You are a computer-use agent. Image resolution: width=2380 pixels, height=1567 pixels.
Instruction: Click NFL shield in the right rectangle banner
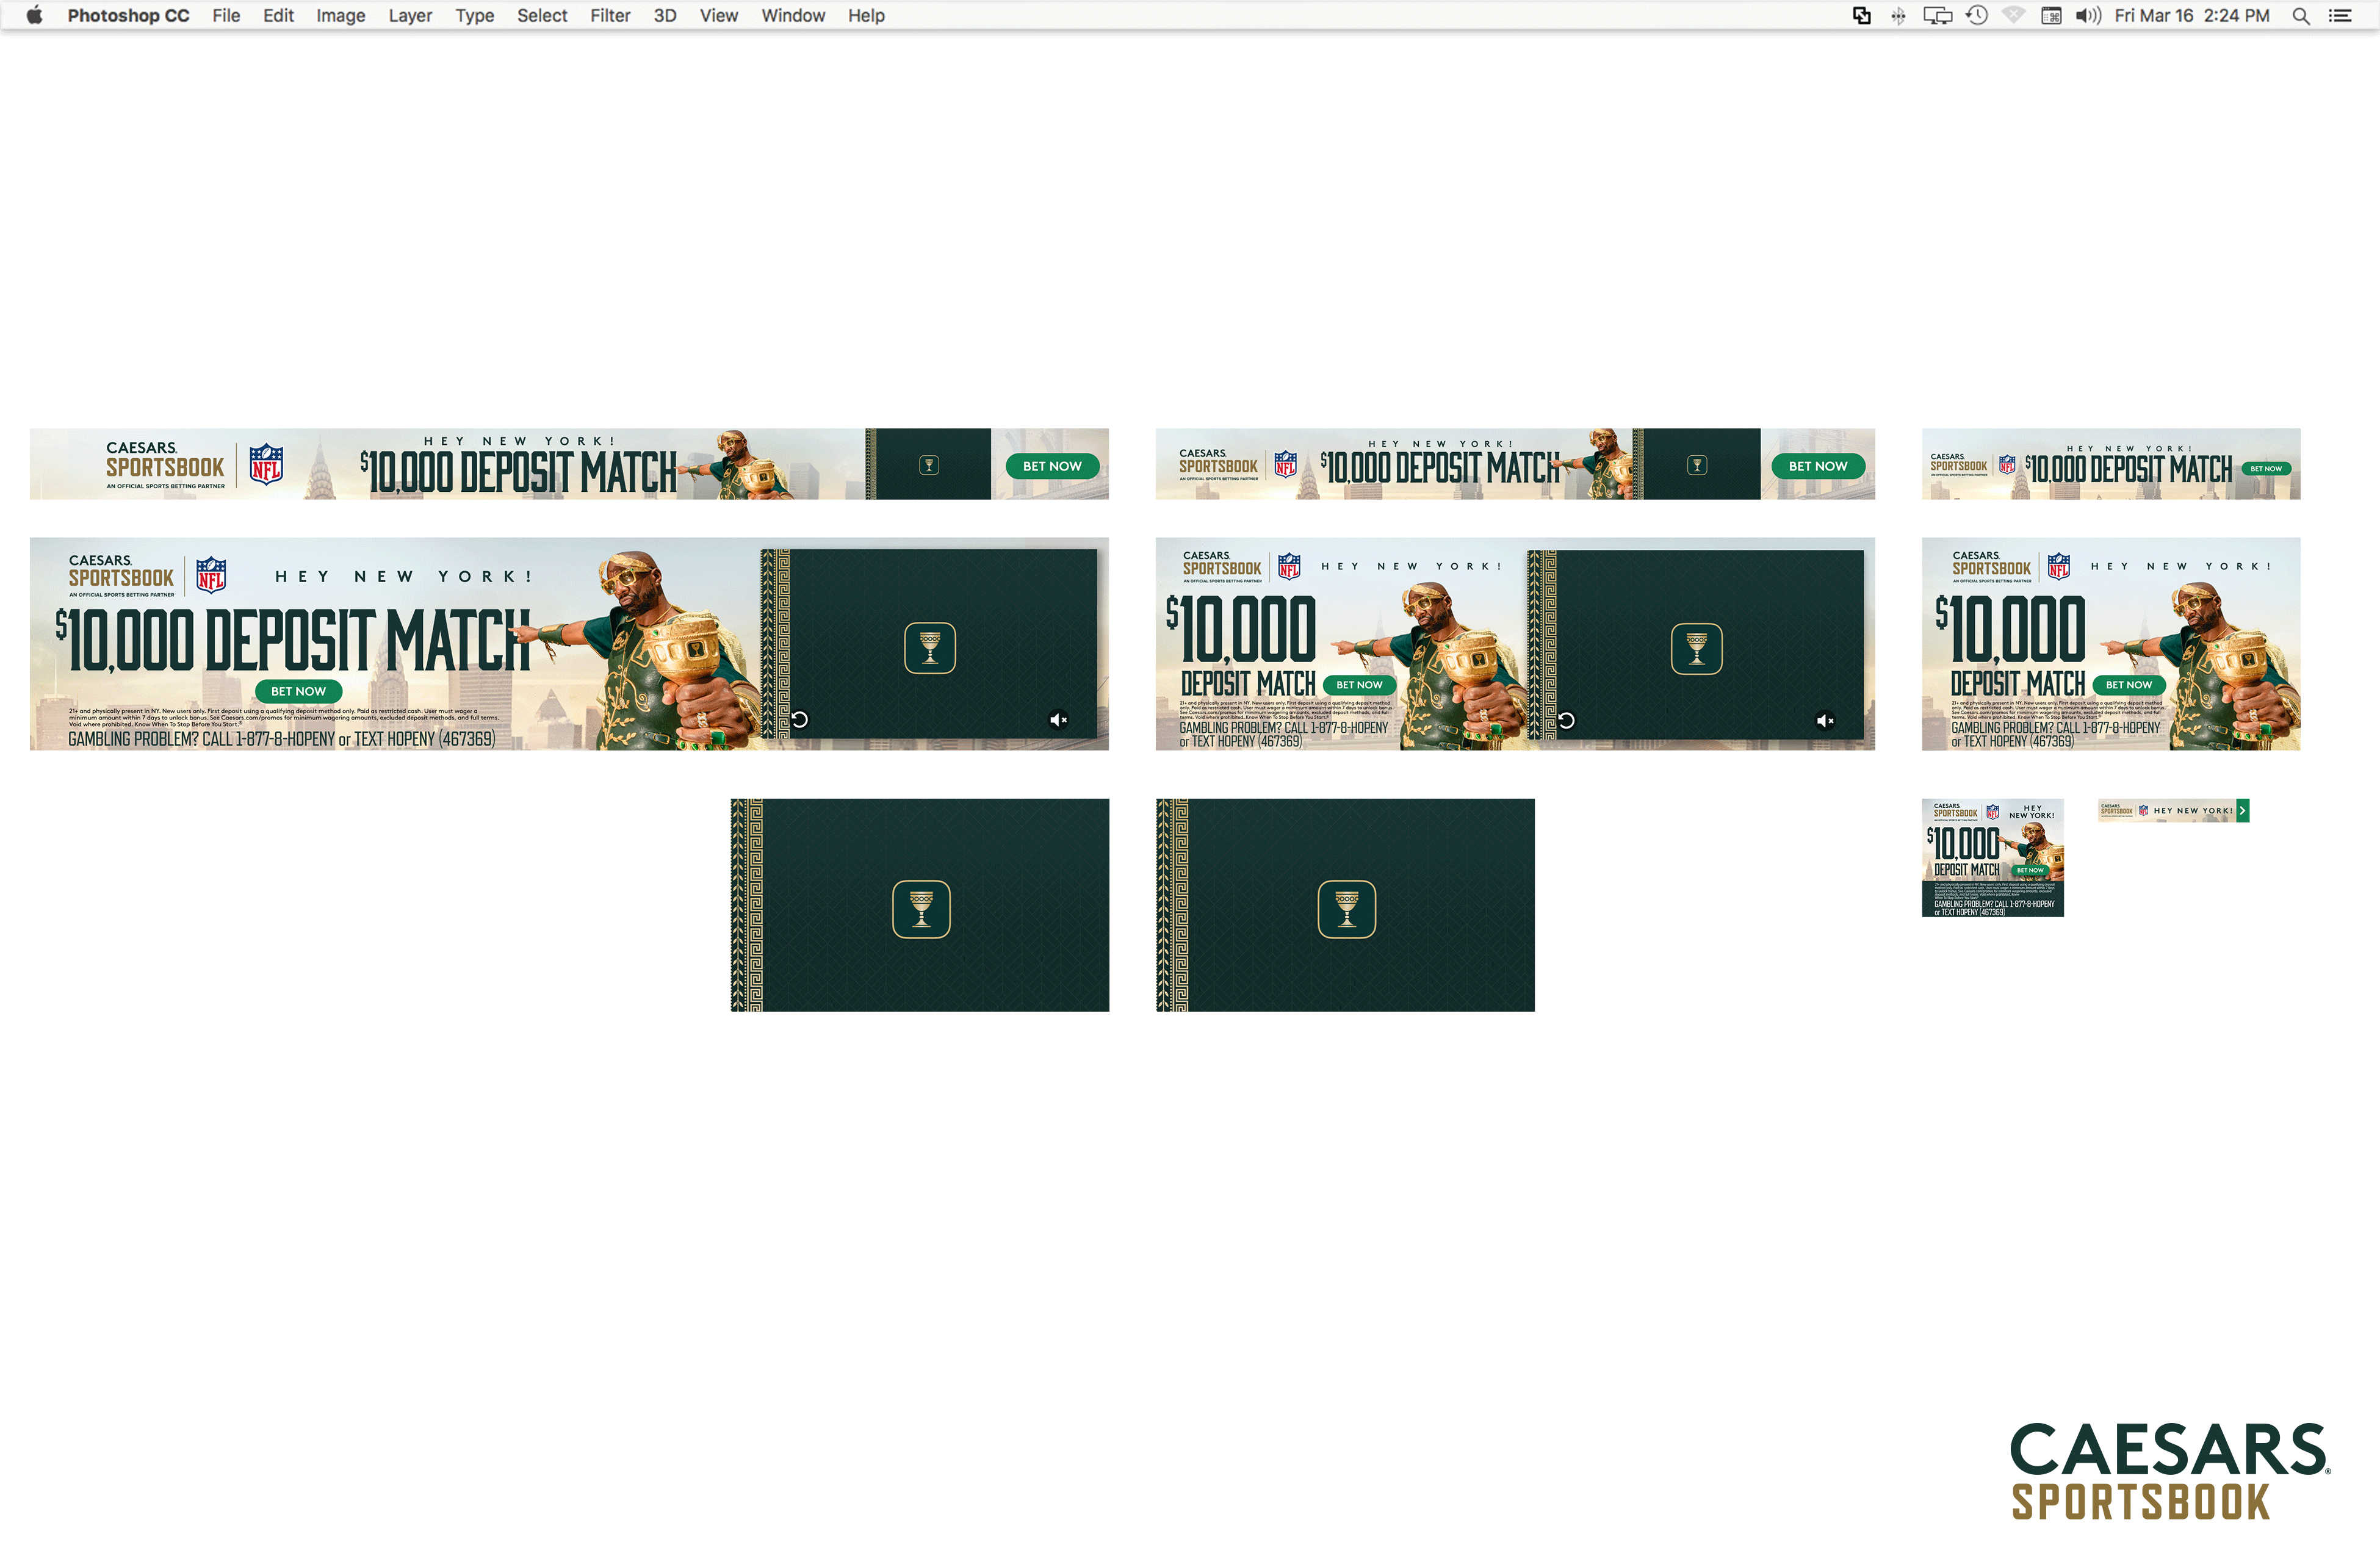[x=2059, y=567]
